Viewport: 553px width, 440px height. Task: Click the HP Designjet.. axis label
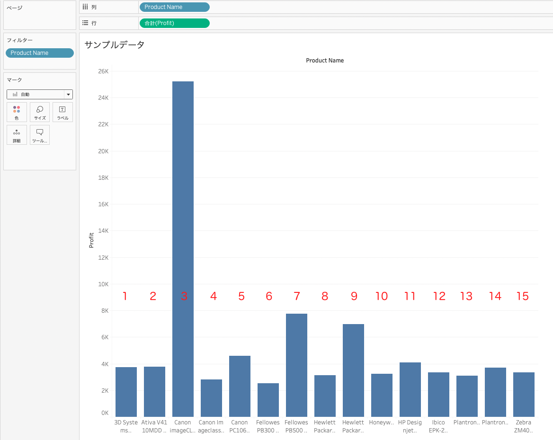tap(410, 426)
